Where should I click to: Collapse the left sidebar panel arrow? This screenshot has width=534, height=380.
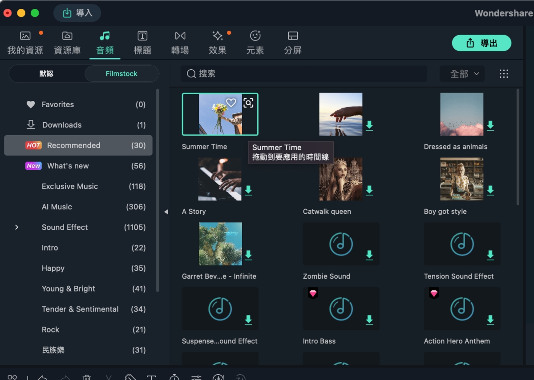[166, 212]
